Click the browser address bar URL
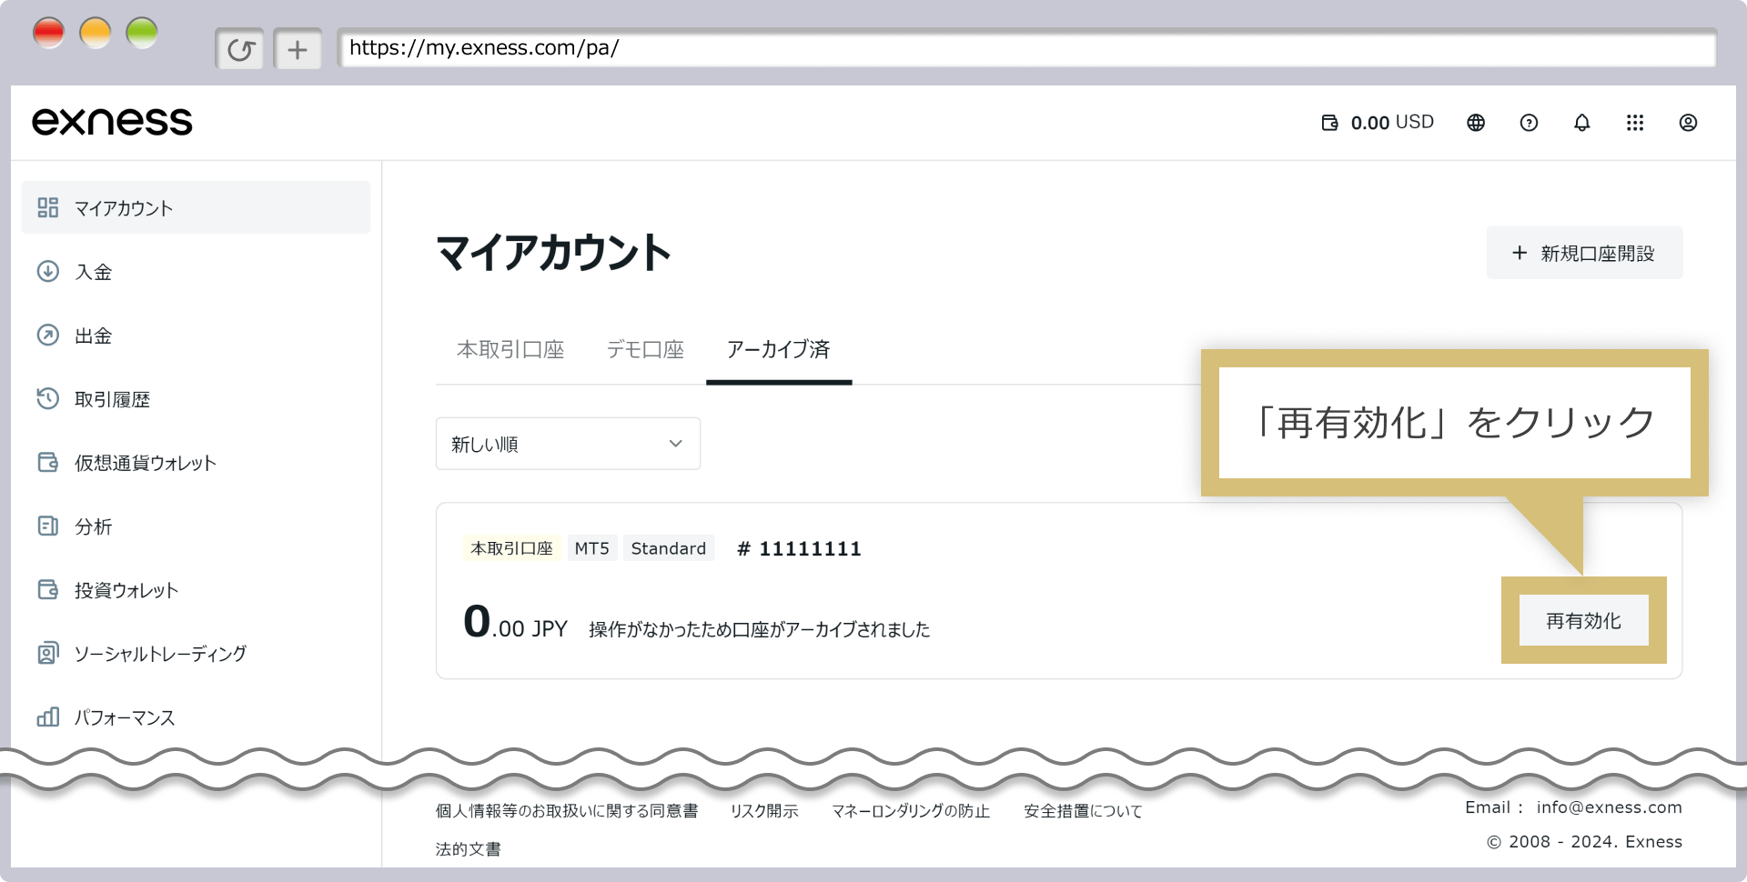Screen dimensions: 1747x882 point(1026,48)
